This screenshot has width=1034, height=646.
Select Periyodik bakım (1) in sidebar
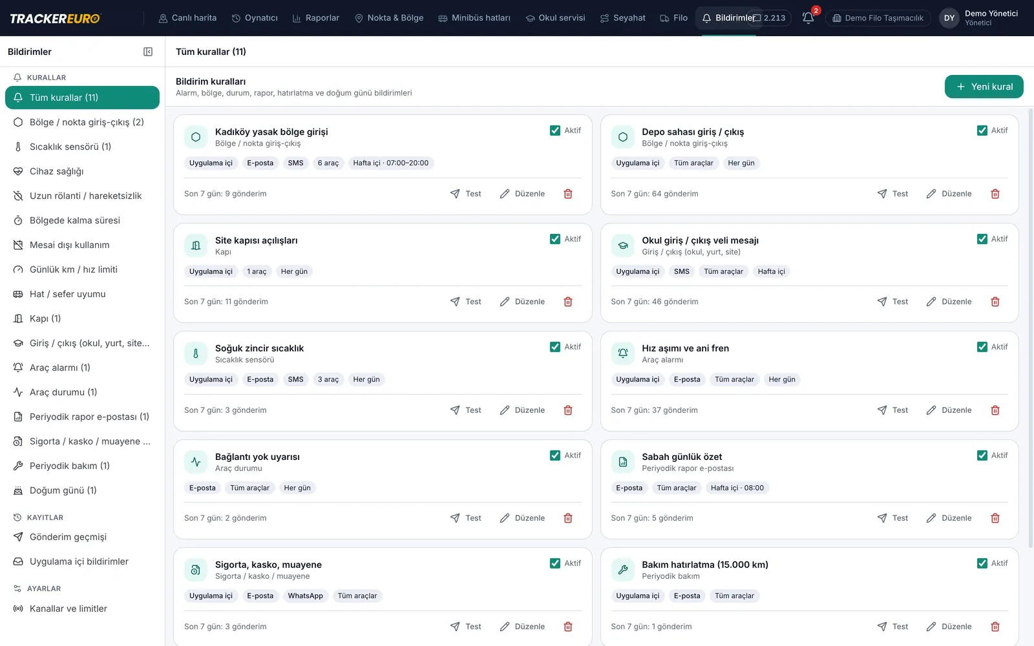82,466
